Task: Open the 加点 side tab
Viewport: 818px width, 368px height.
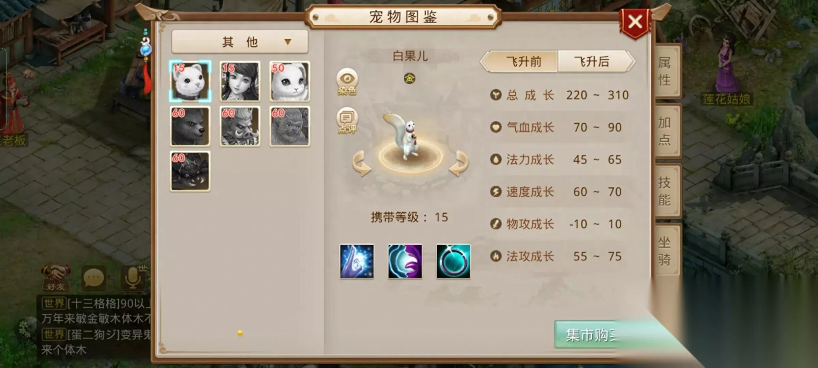Action: [666, 132]
